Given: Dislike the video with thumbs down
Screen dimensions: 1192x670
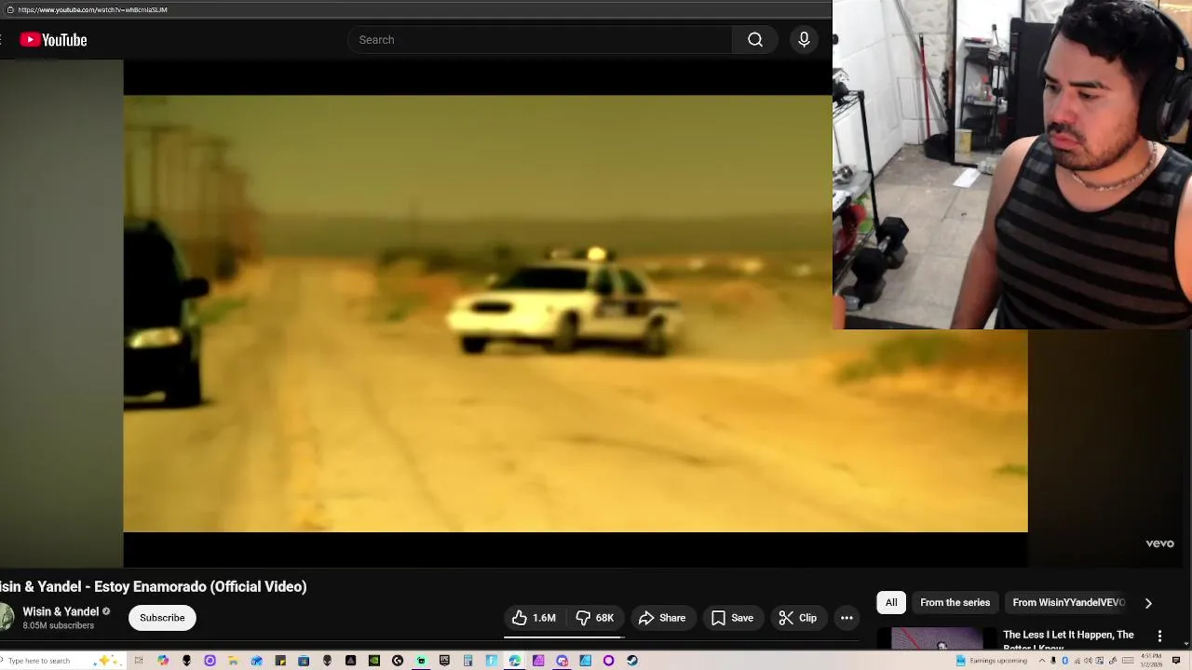Looking at the screenshot, I should 595,618.
